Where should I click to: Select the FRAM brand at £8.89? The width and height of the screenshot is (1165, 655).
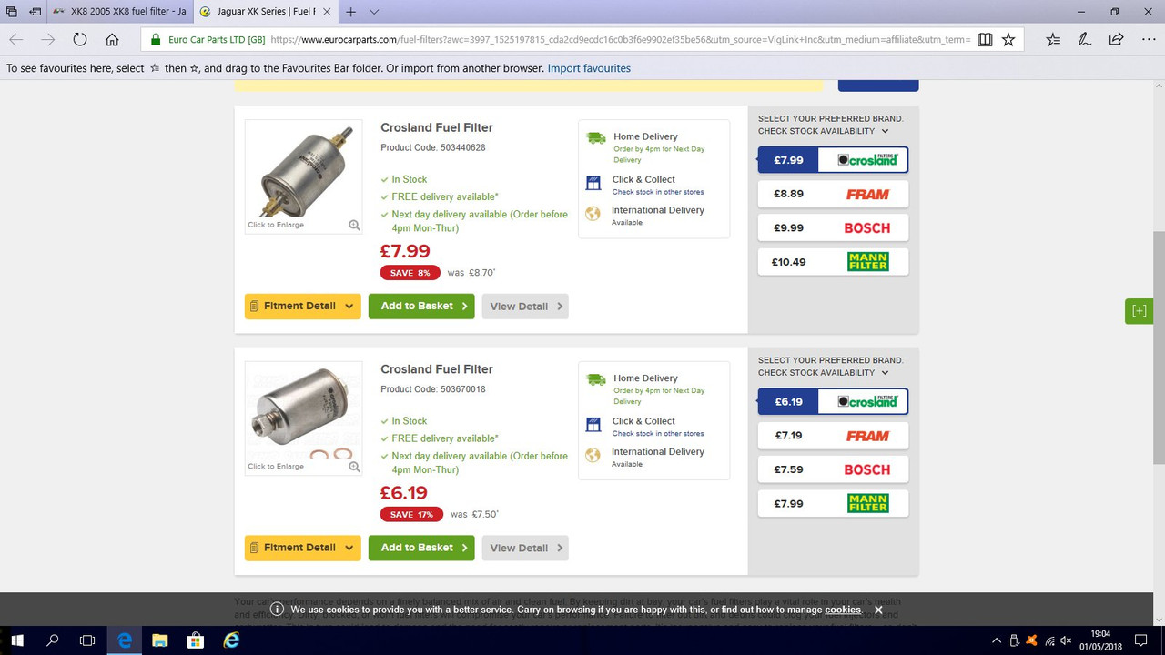832,194
